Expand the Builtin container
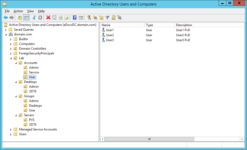Viewport: 247px width, 150px height. tap(11, 39)
